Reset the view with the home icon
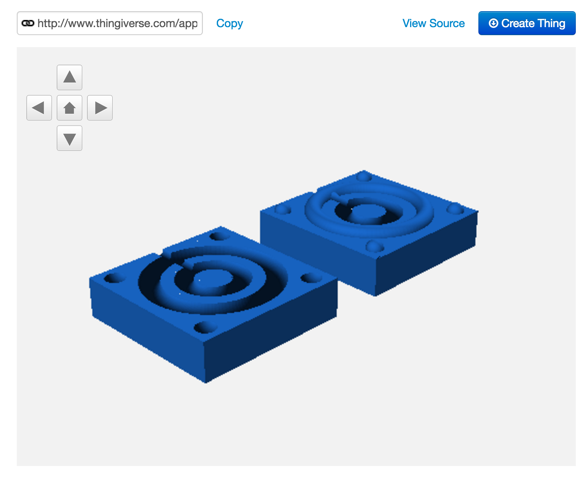Screen dimensions: 587x486 tap(69, 108)
